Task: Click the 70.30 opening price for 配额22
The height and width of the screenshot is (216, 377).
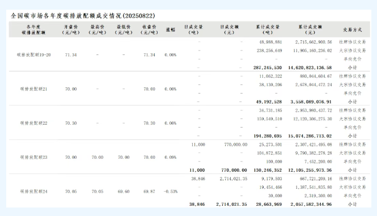Action: (71, 123)
